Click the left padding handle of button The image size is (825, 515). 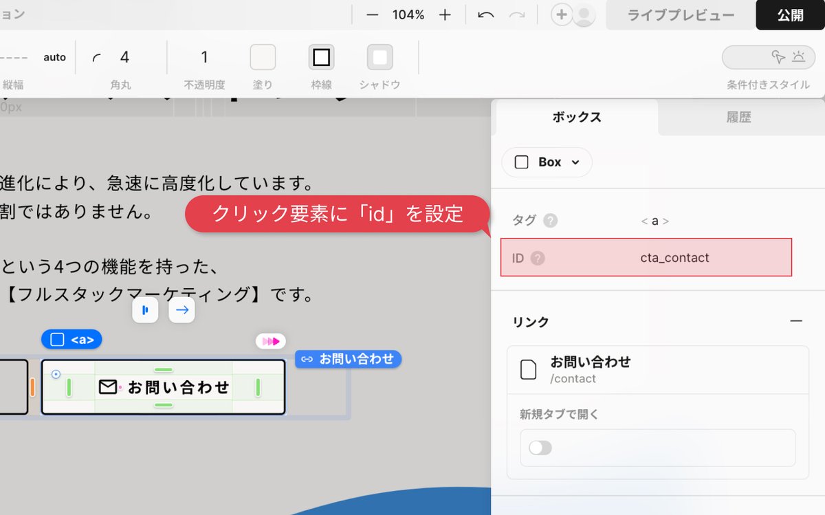(x=69, y=387)
